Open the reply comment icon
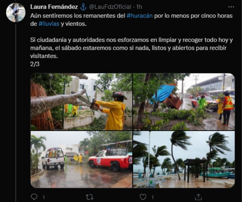 pyautogui.click(x=34, y=197)
